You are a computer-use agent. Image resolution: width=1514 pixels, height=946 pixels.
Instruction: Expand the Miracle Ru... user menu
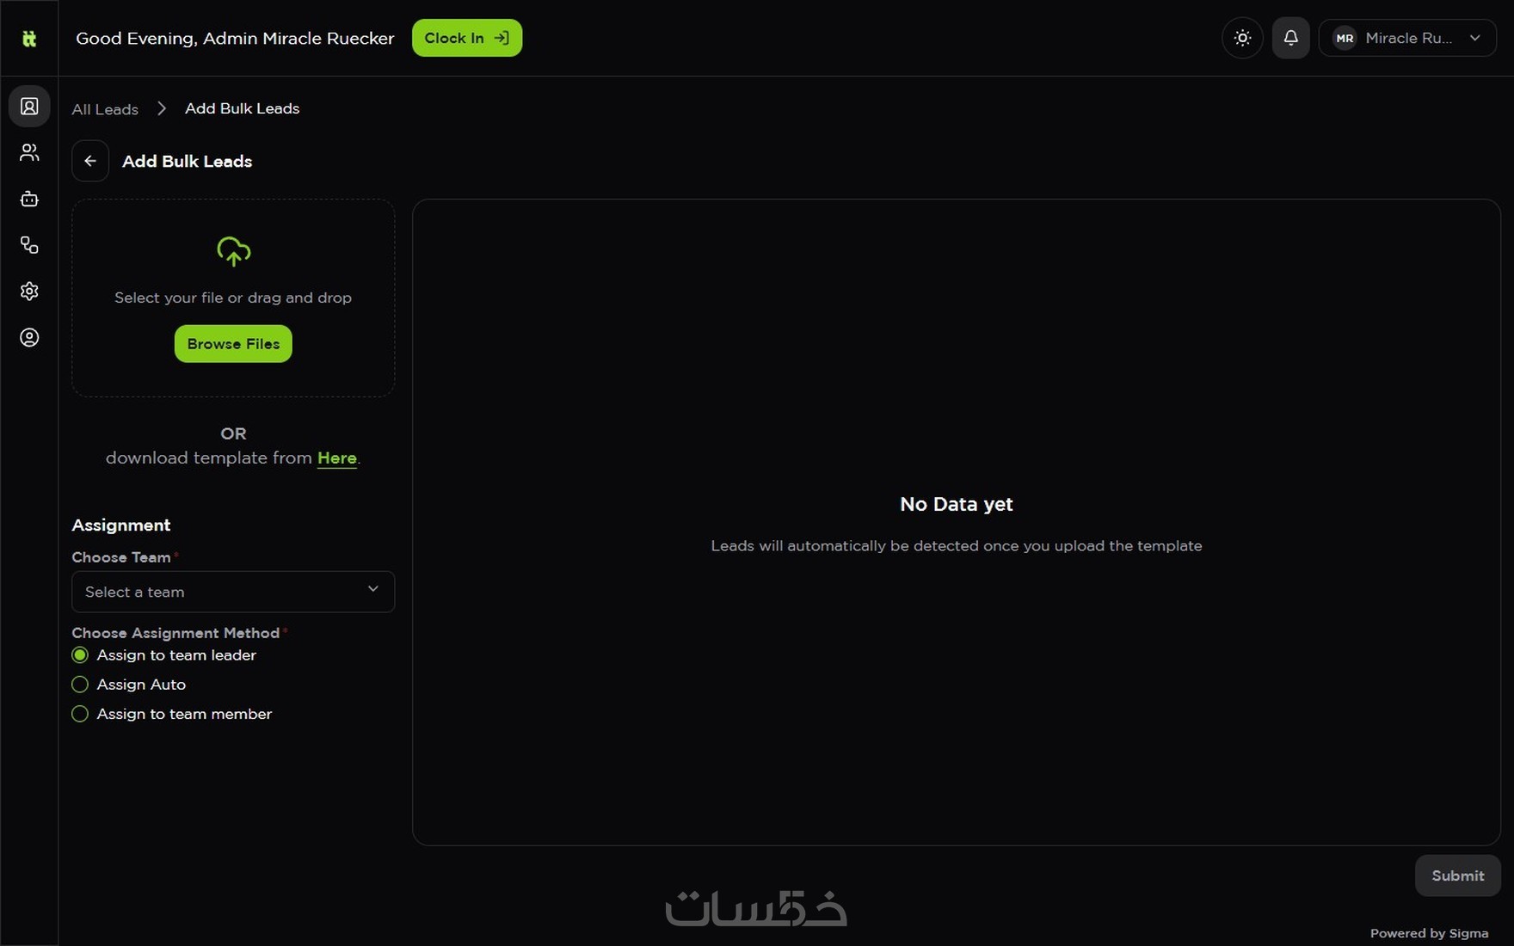coord(1407,38)
